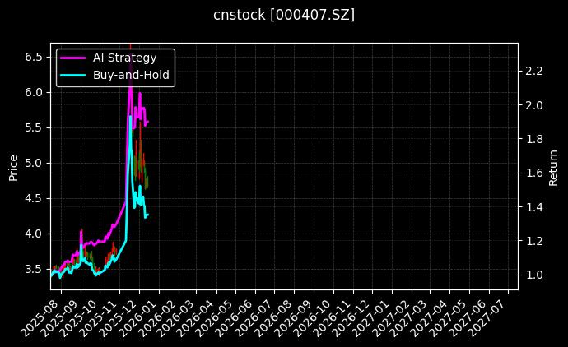Image resolution: width=568 pixels, height=347 pixels.
Task: Click the 5.0 tick on the Price axis
Action: coord(35,163)
